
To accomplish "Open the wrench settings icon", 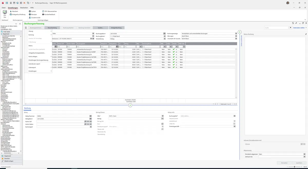I will [296, 23].
